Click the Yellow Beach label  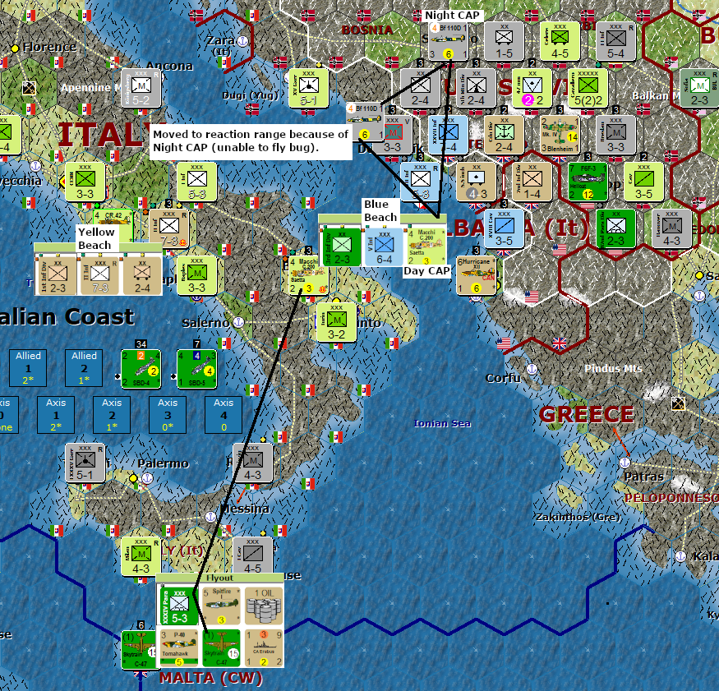[96, 238]
